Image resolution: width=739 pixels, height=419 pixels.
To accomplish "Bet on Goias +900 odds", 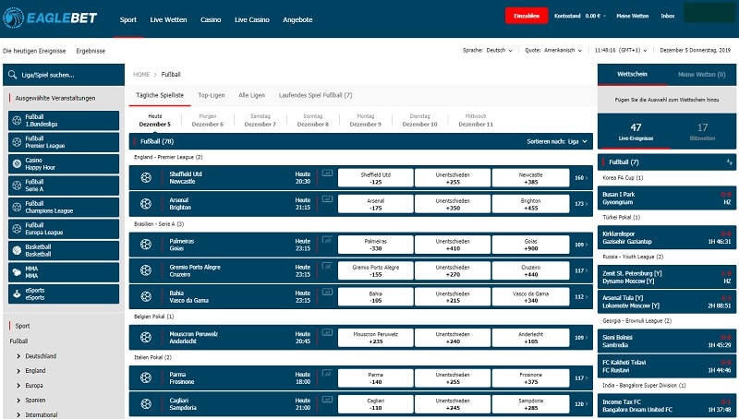I will click(530, 245).
